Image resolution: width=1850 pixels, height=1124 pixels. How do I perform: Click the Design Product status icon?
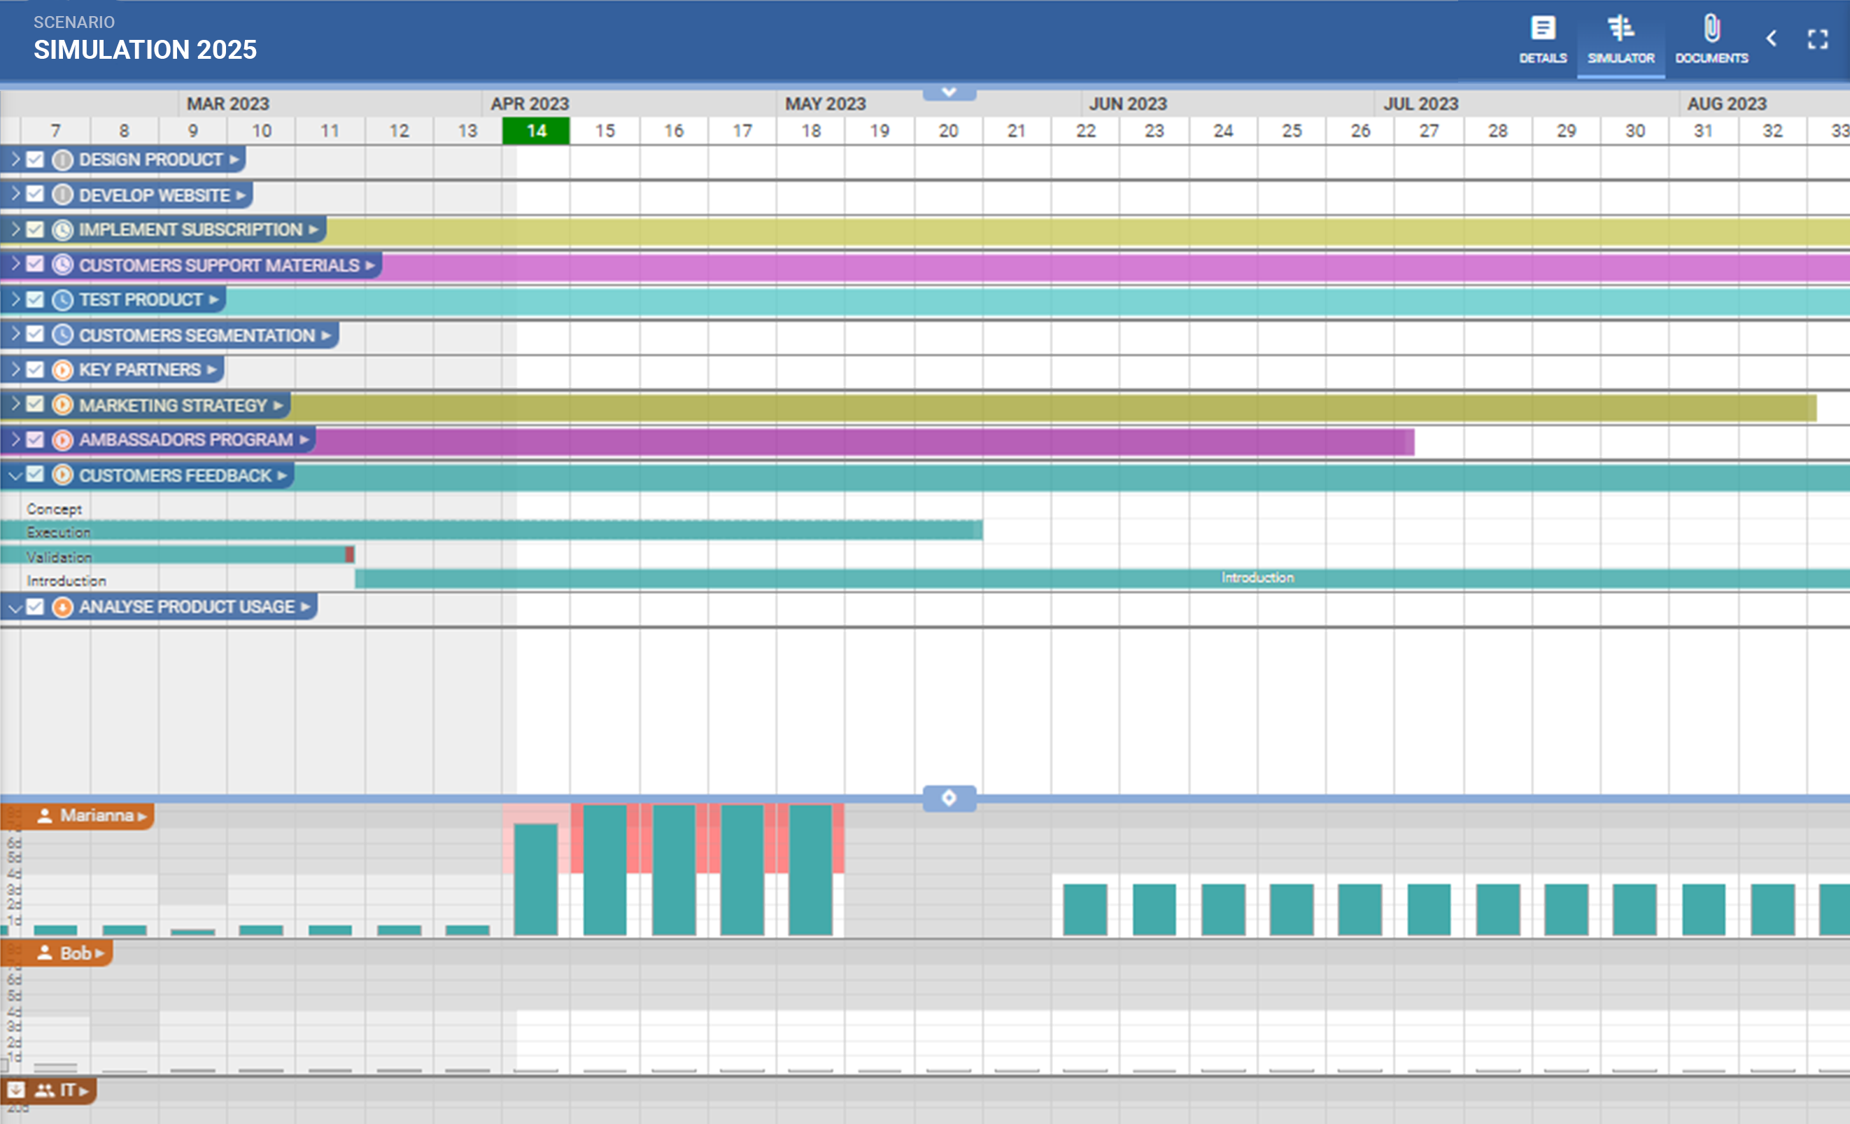(x=63, y=159)
